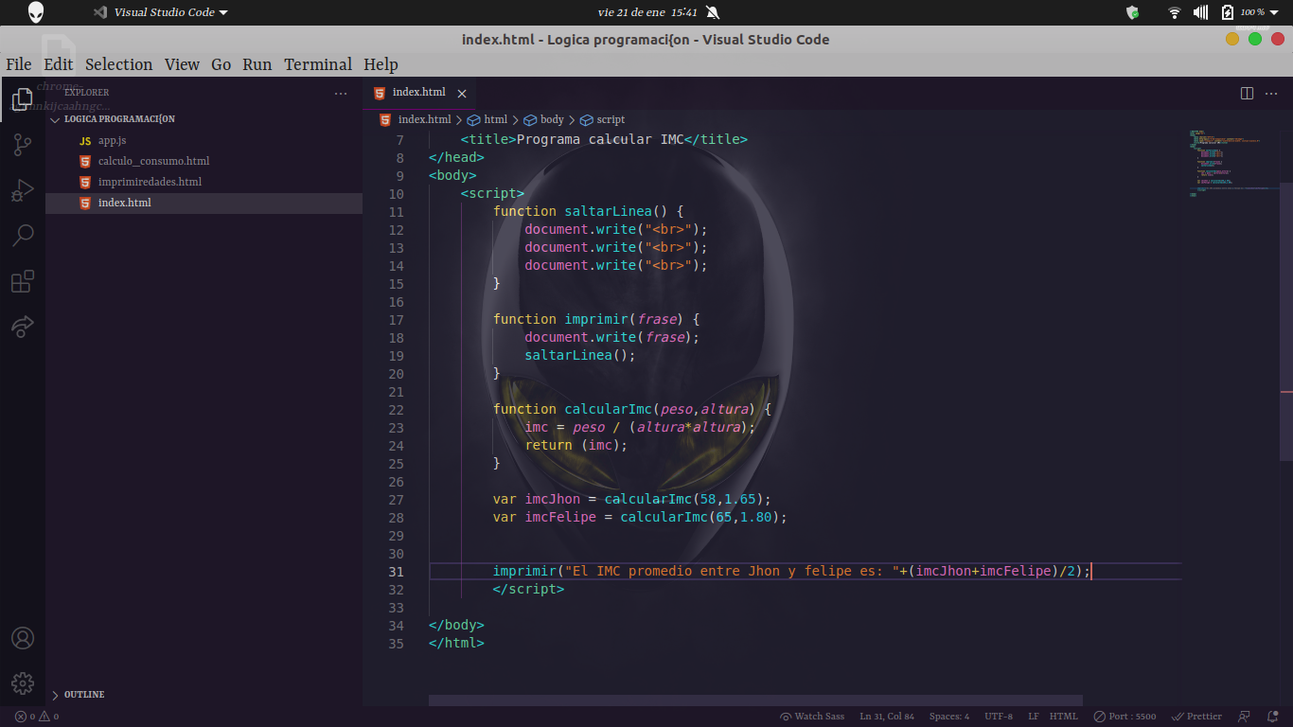Image resolution: width=1293 pixels, height=727 pixels.
Task: Open imprimiredades.html in the explorer
Action: tap(204, 182)
